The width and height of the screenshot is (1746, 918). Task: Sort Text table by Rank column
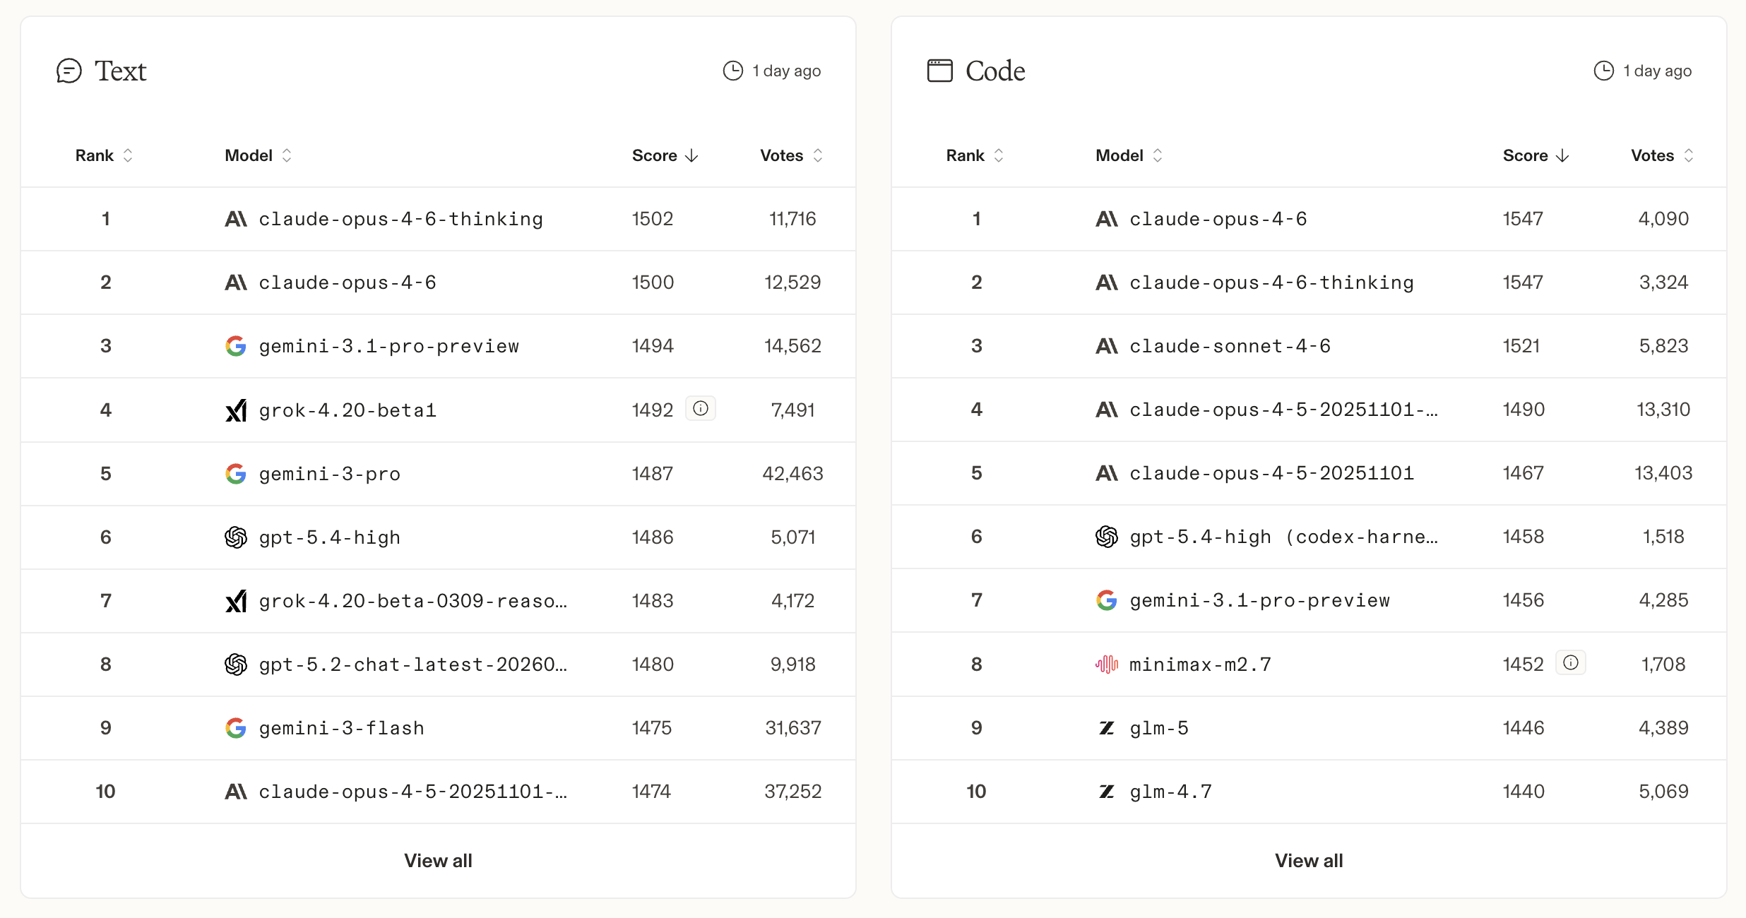pos(104,155)
